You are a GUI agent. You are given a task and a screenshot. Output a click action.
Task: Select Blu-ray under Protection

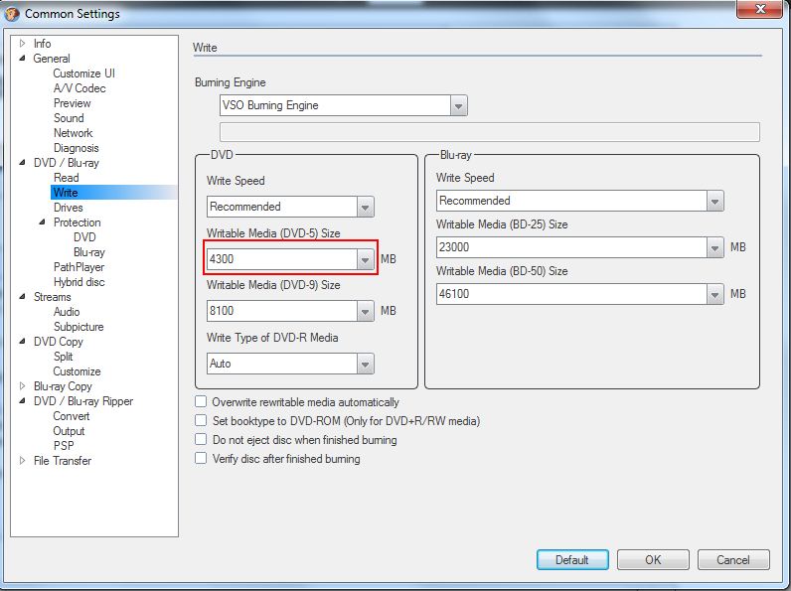click(x=89, y=252)
